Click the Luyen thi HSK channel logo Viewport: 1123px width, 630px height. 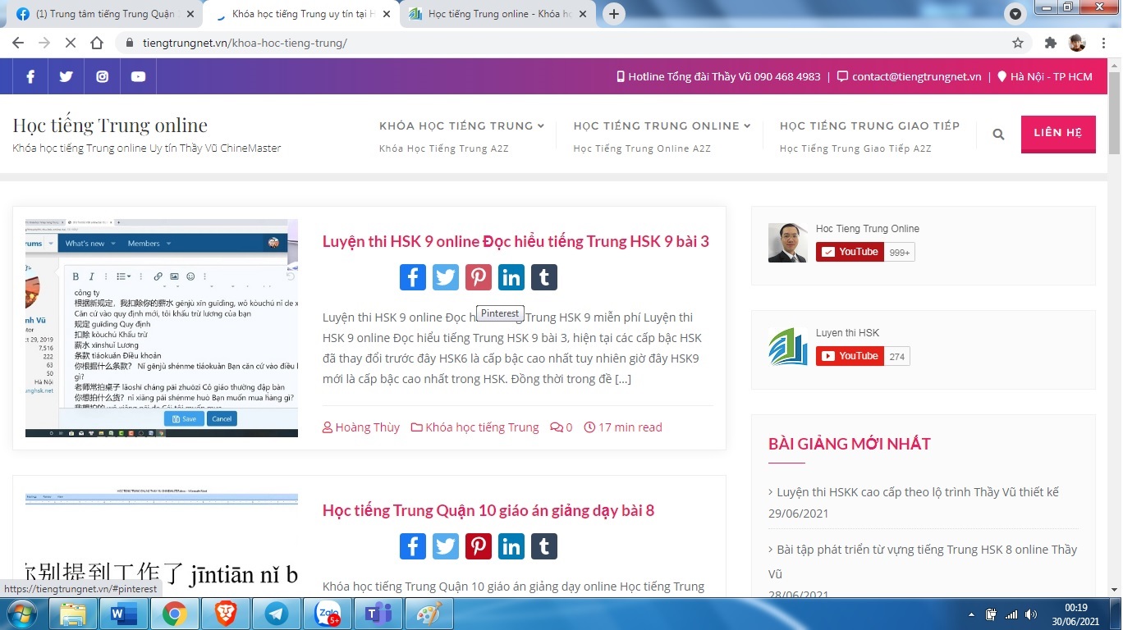pos(788,347)
